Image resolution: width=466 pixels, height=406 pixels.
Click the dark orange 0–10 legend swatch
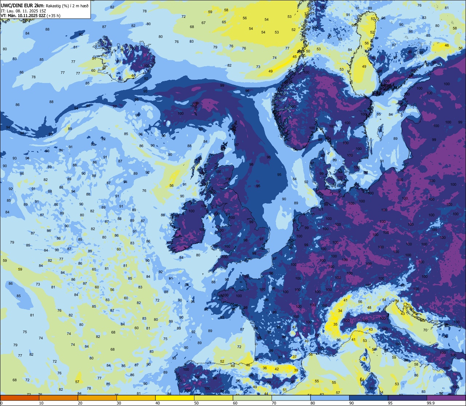(20, 398)
